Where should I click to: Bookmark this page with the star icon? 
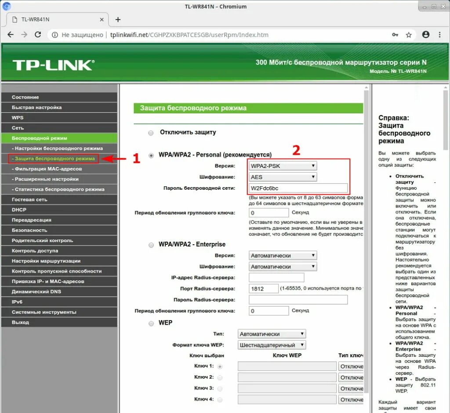409,35
